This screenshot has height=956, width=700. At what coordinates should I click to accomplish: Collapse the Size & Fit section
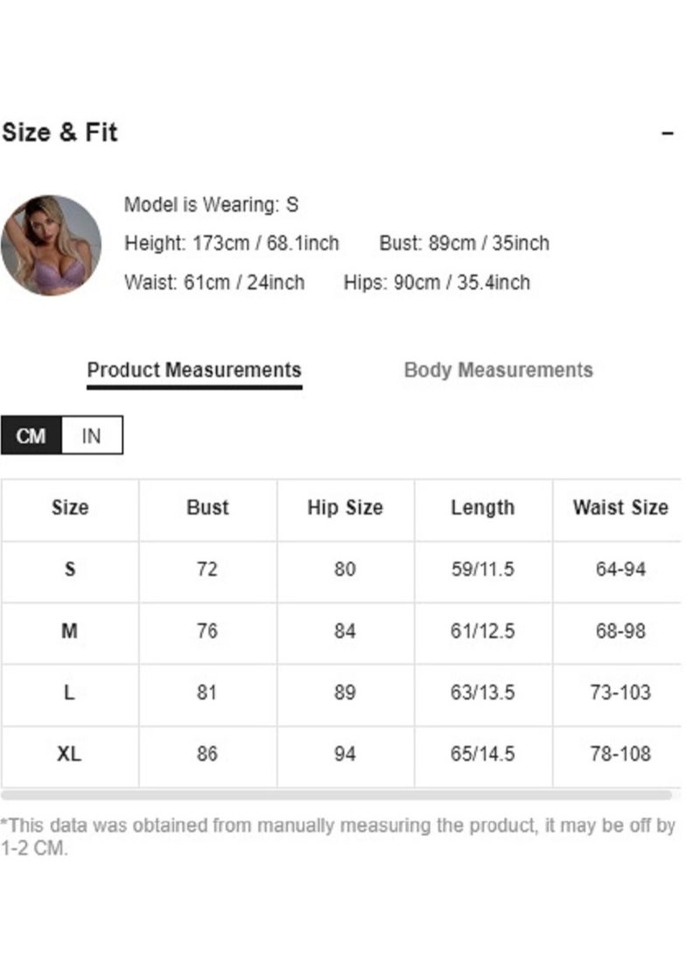(x=667, y=133)
